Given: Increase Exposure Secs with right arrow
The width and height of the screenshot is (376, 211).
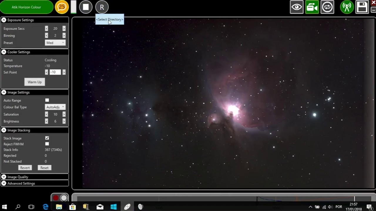Looking at the screenshot, I should pos(64,28).
